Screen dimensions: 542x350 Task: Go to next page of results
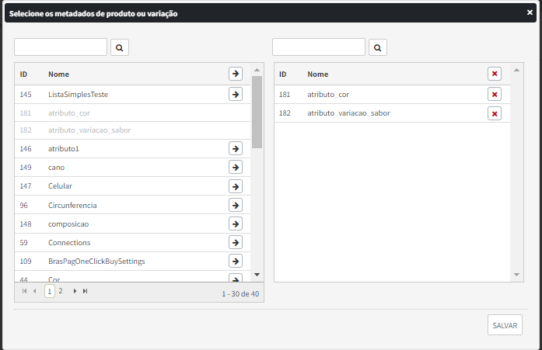coord(75,291)
